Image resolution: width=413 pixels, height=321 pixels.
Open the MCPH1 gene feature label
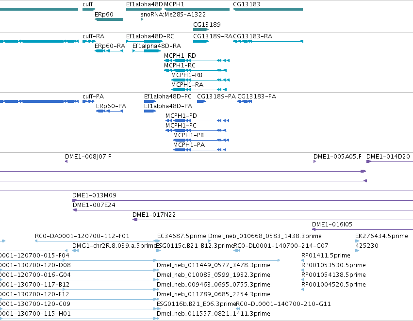pos(174,4)
